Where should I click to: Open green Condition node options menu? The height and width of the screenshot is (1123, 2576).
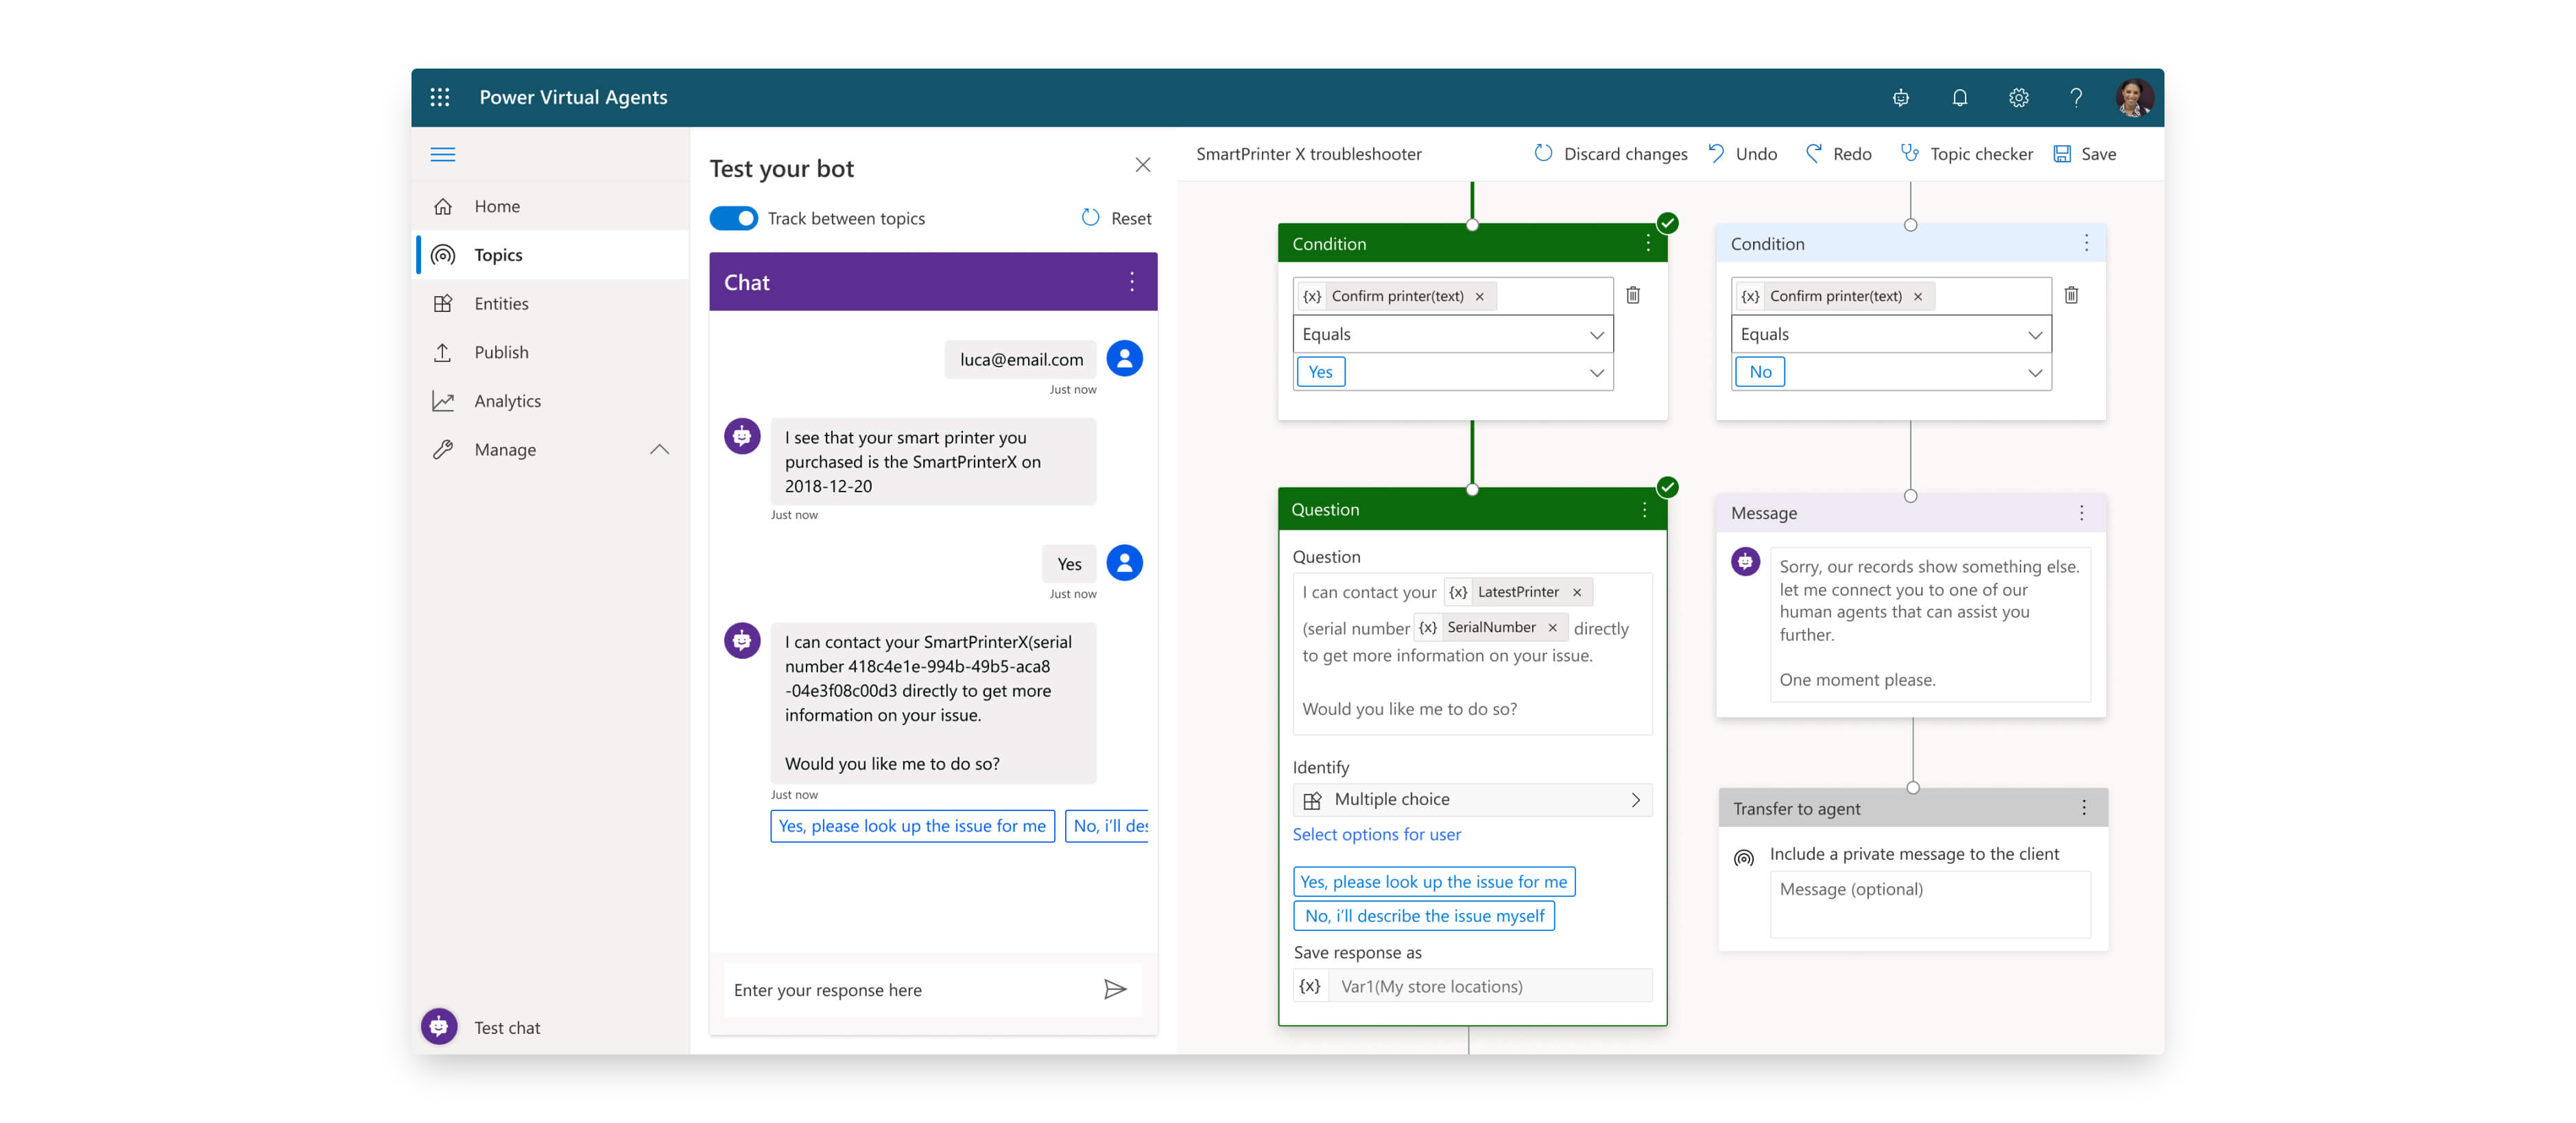point(1647,243)
